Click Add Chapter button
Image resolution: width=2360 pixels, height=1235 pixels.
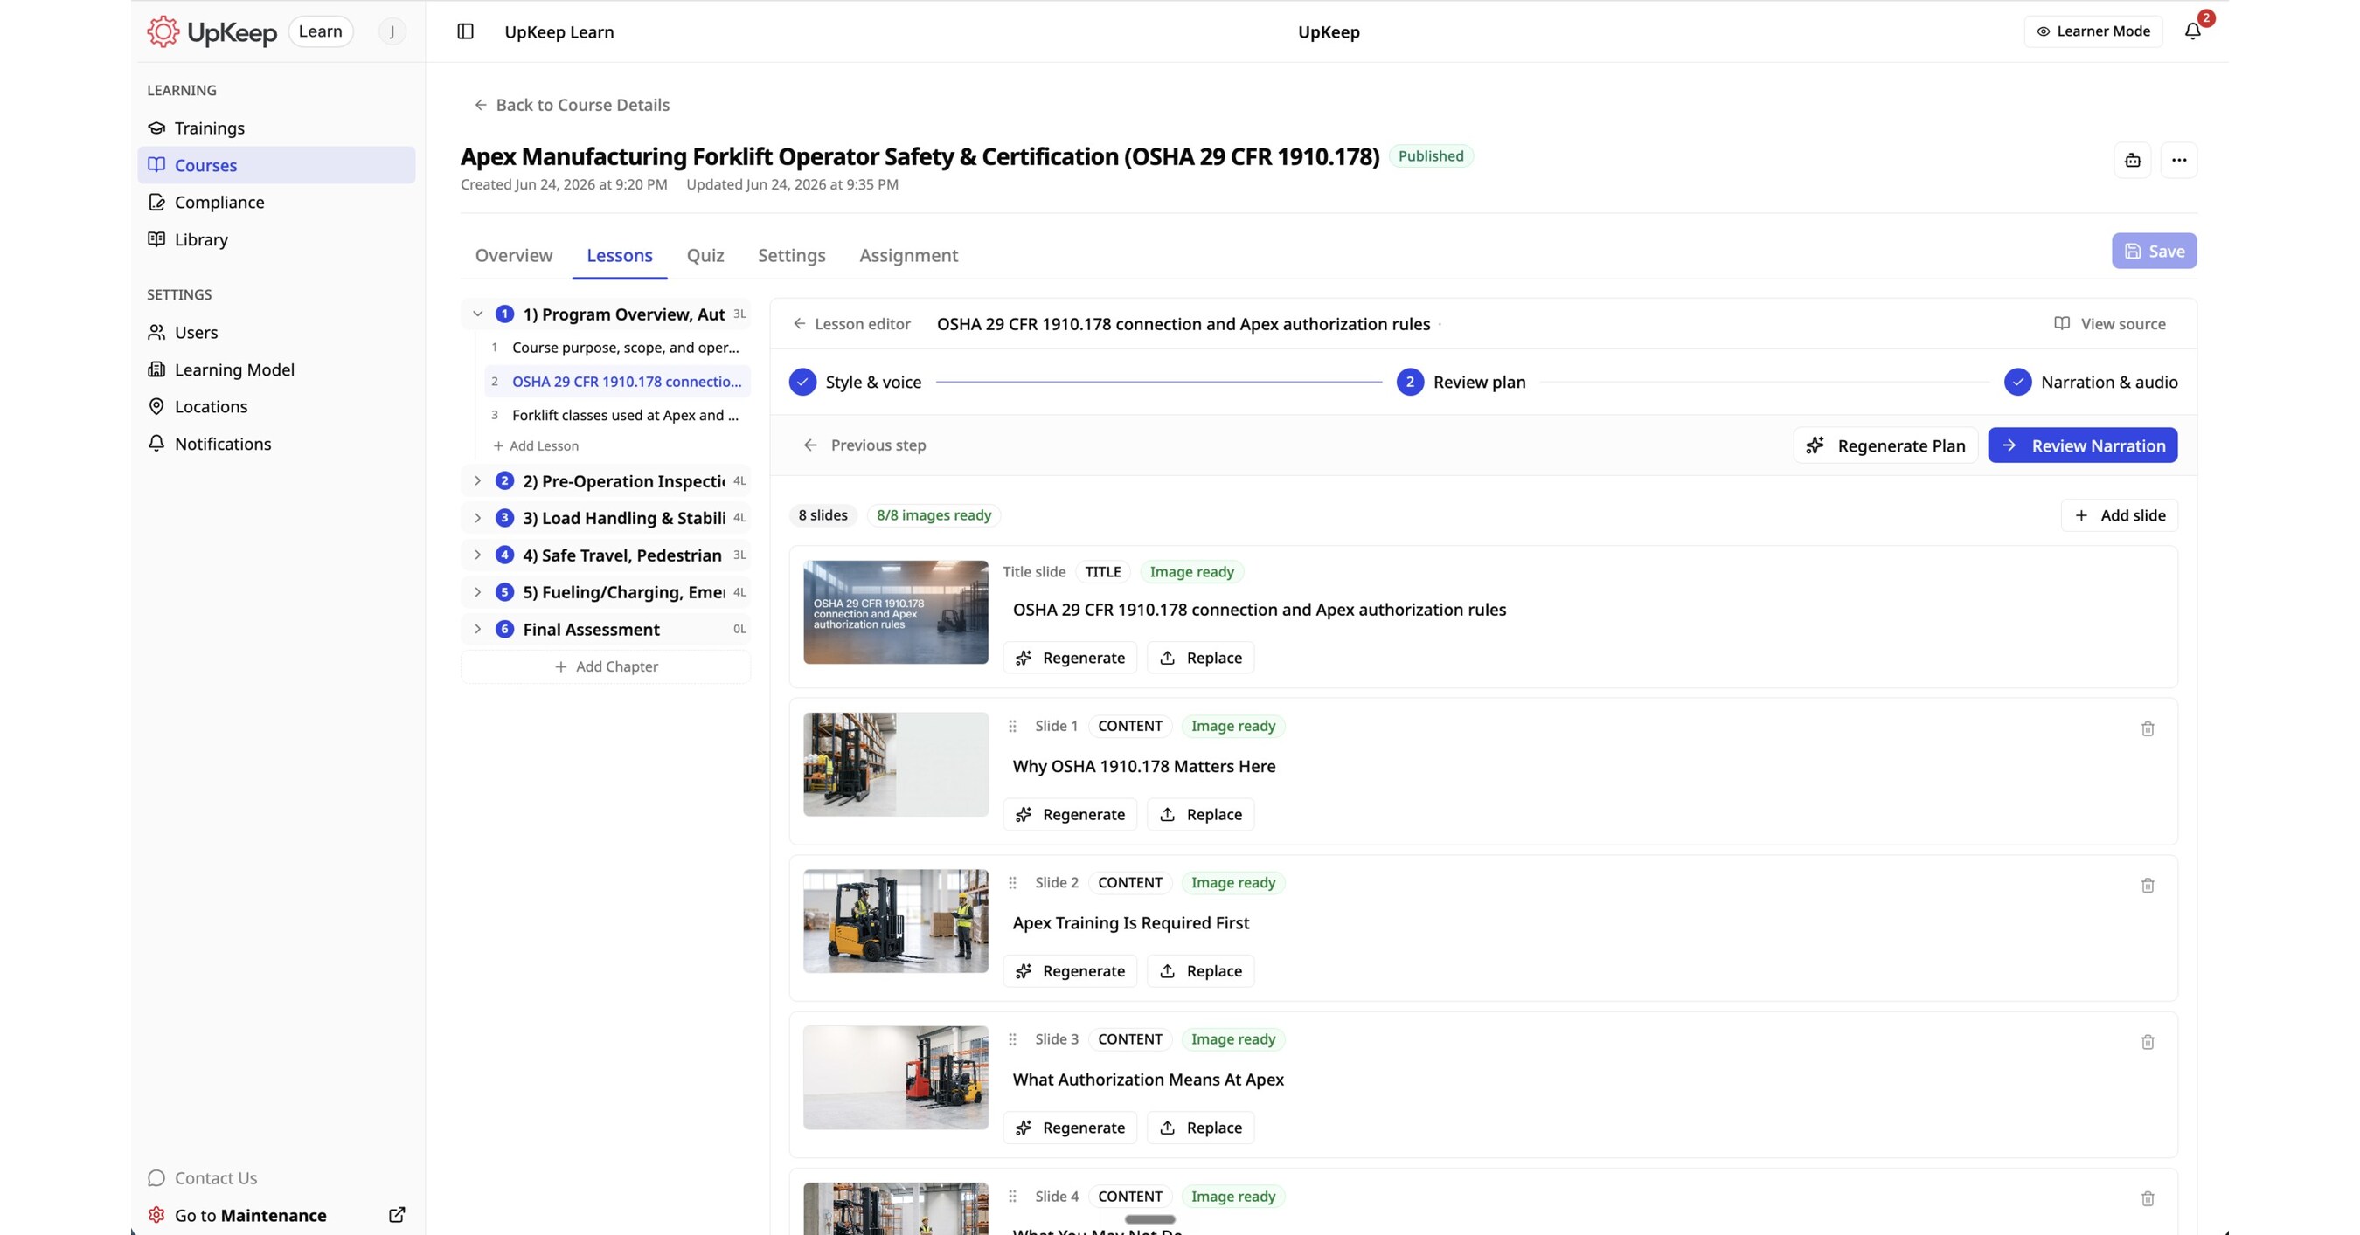606,666
